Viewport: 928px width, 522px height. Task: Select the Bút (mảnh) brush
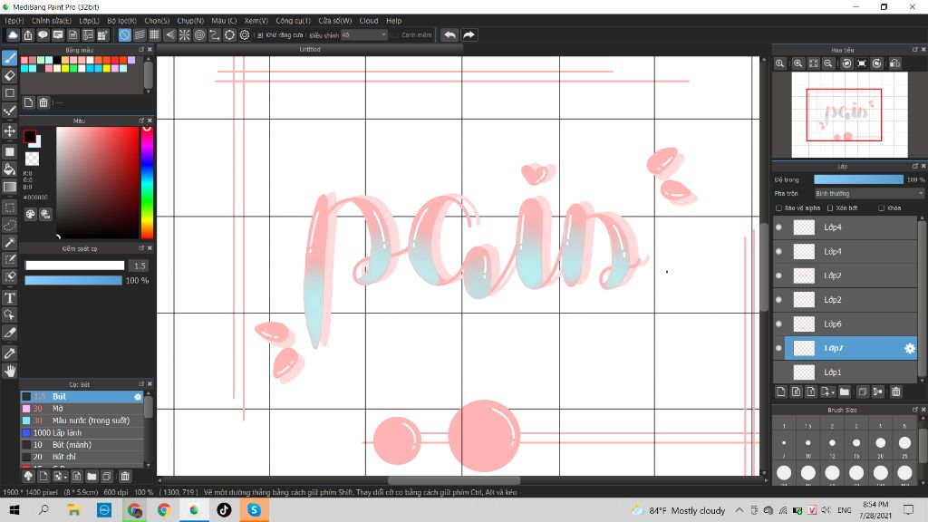pos(82,445)
